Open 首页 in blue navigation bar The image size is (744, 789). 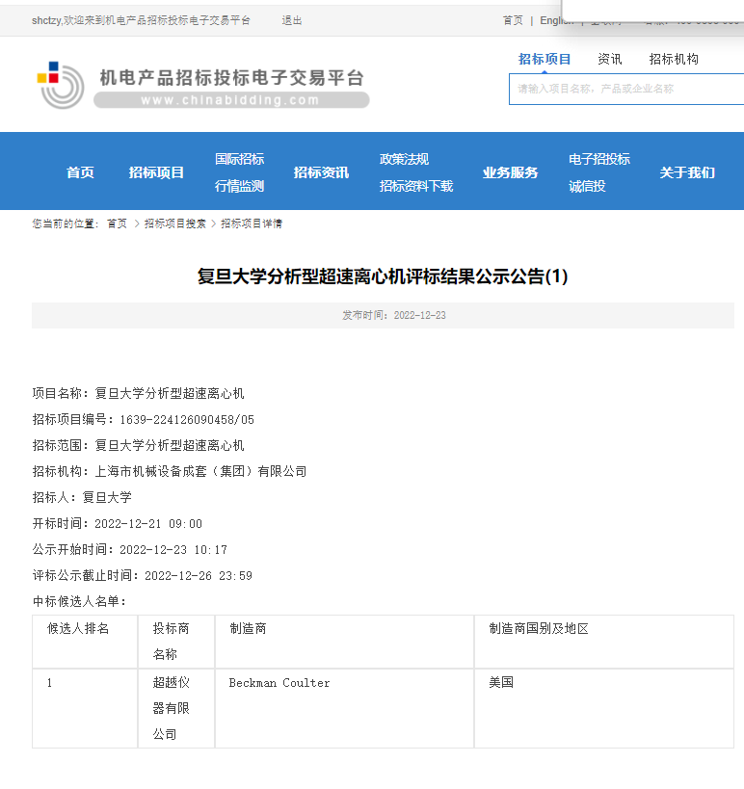pos(80,172)
